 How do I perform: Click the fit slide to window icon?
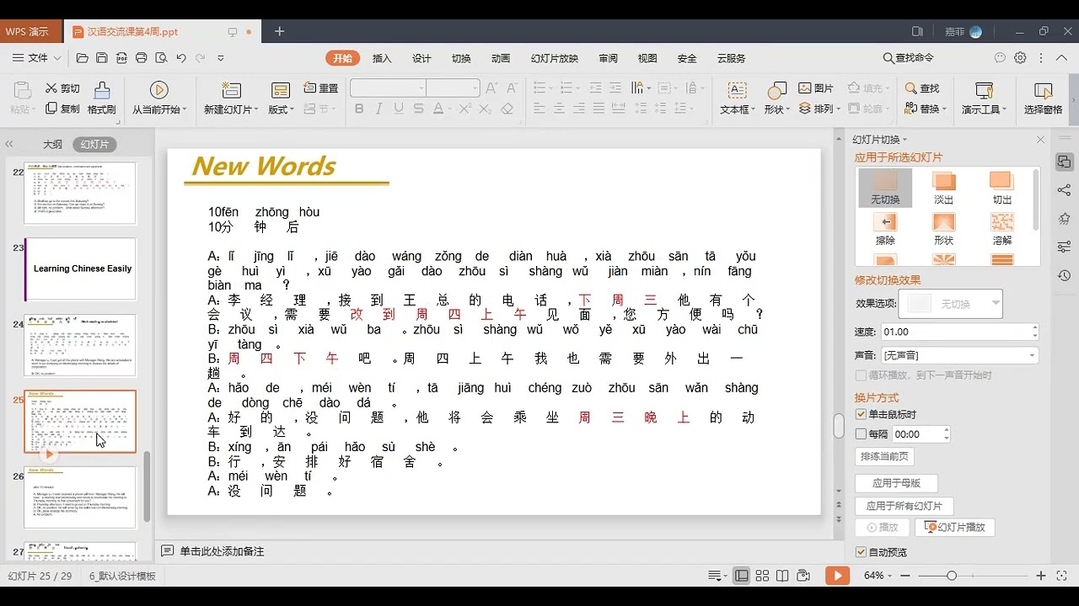pyautogui.click(x=1063, y=576)
